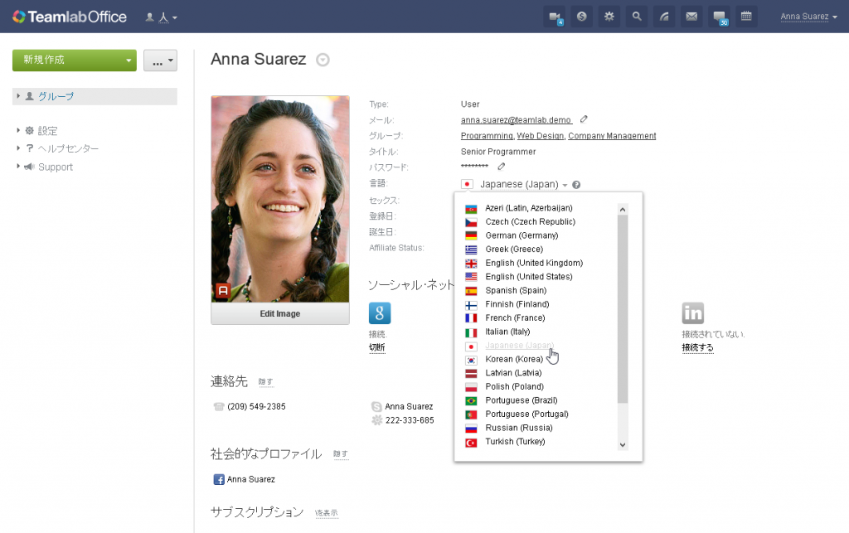This screenshot has height=533, width=849.
Task: Expand the Support sidebar item
Action: tap(18, 167)
